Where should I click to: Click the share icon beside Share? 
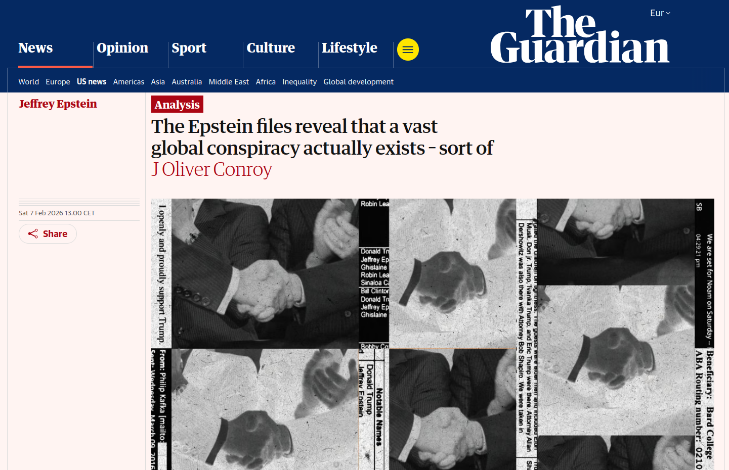[33, 233]
